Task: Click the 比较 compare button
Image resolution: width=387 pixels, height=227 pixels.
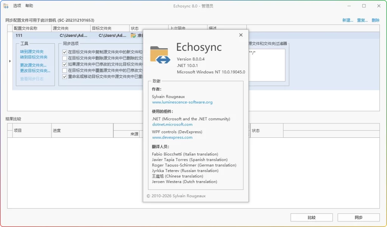Action: [x=311, y=217]
